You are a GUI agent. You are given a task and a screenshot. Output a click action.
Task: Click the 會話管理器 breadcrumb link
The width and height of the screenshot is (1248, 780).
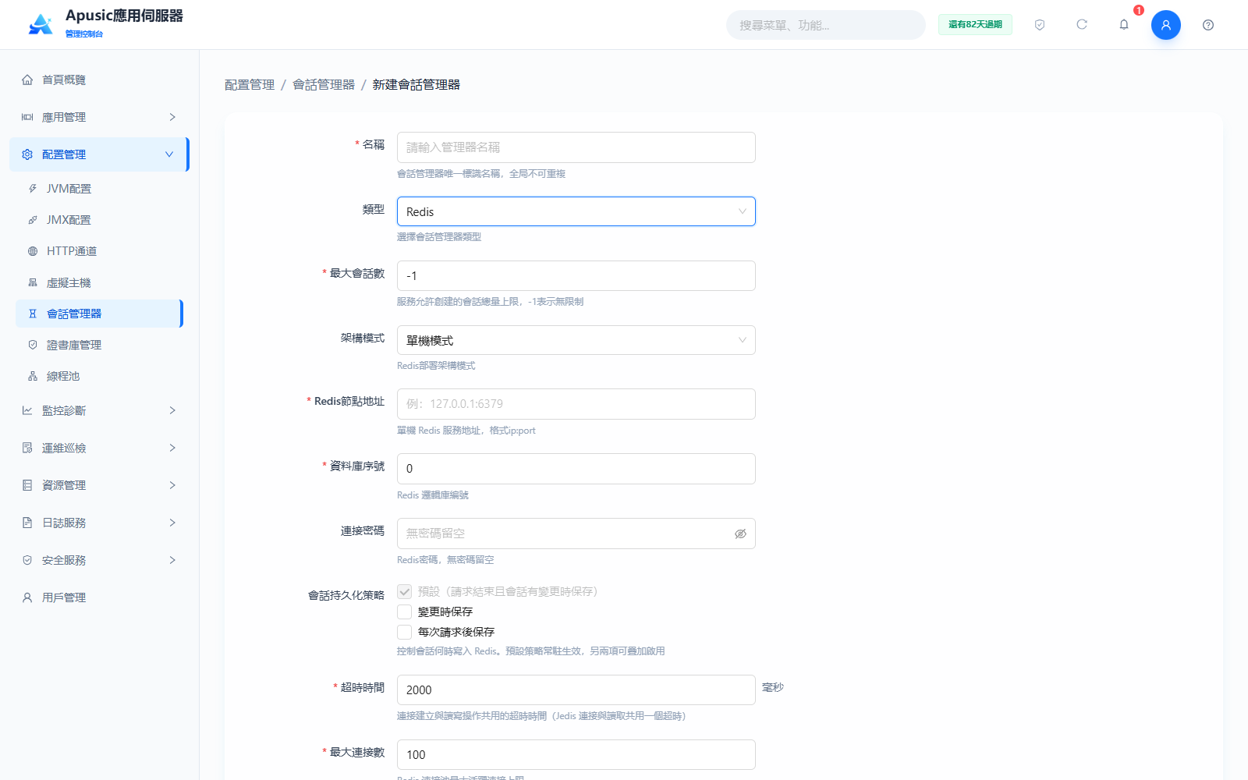(324, 84)
